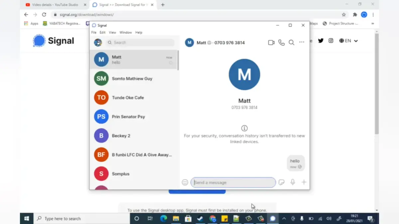Open the volume control in the tray

pos(329,218)
